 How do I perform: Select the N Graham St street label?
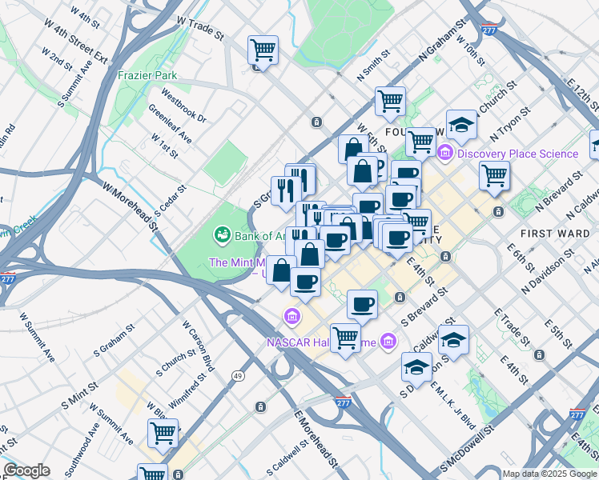point(443,40)
